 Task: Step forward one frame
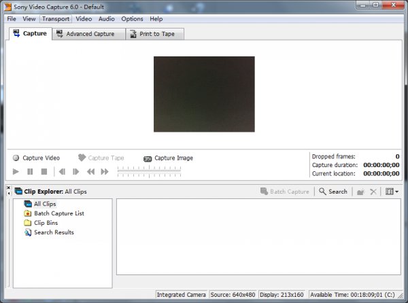76,171
